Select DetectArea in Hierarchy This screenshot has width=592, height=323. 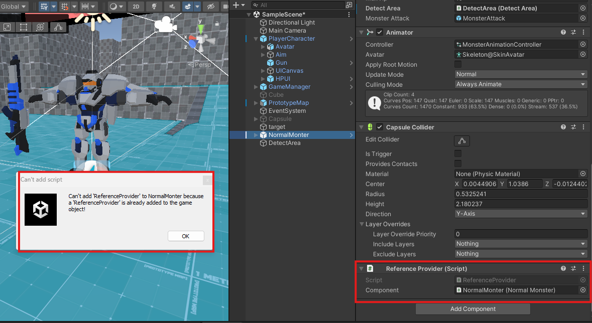(284, 143)
